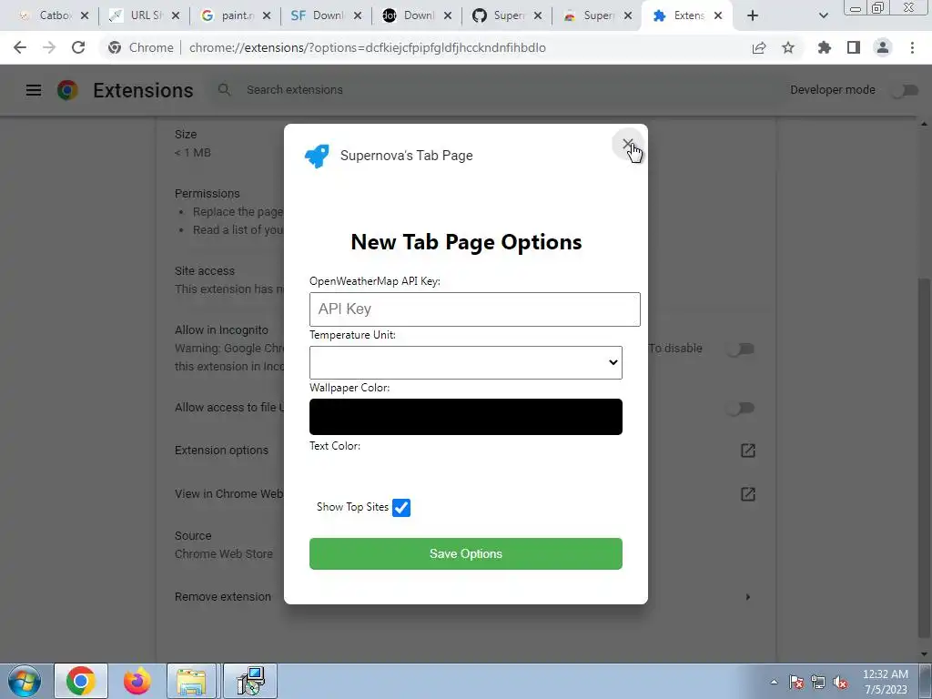Toggle Allow access to file URLs switch
Image resolution: width=932 pixels, height=699 pixels.
[x=741, y=408]
